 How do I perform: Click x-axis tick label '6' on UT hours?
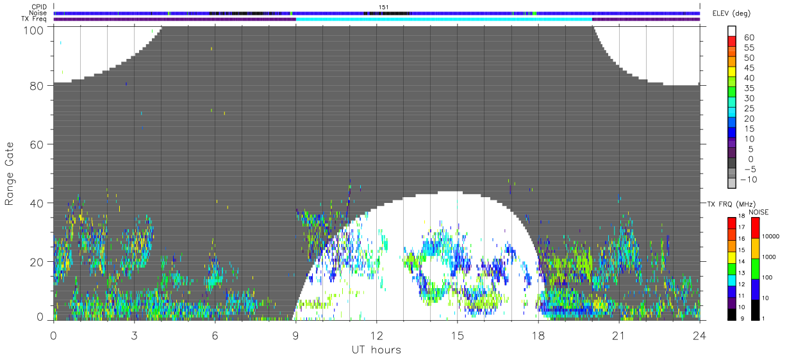[215, 335]
